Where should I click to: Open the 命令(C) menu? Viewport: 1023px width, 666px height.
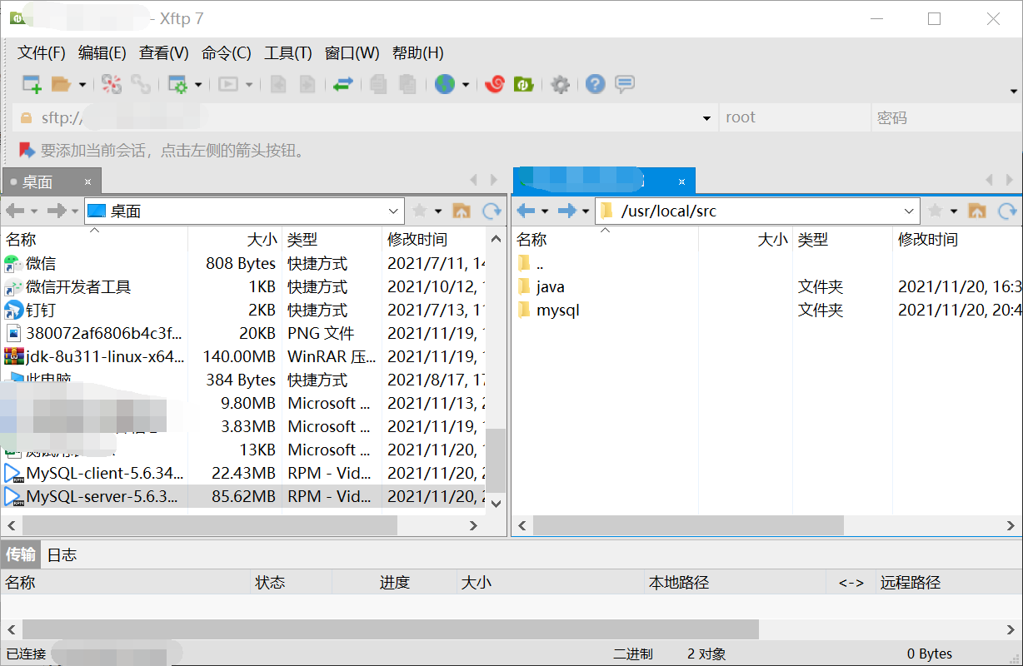(x=227, y=53)
